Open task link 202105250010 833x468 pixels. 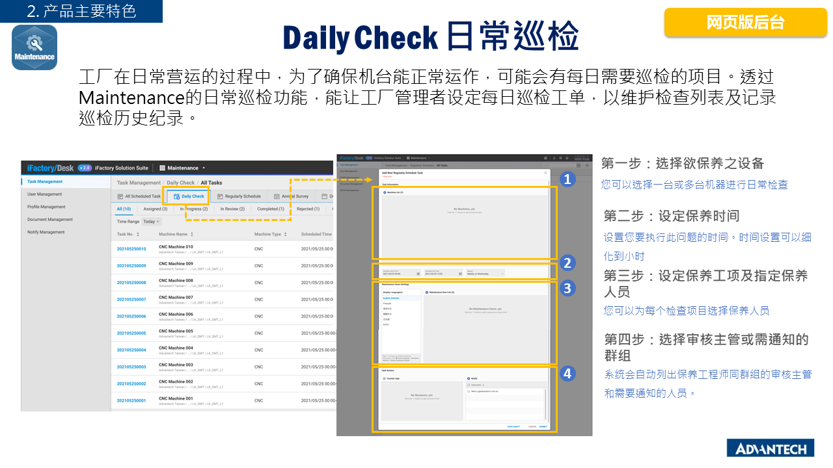(131, 249)
